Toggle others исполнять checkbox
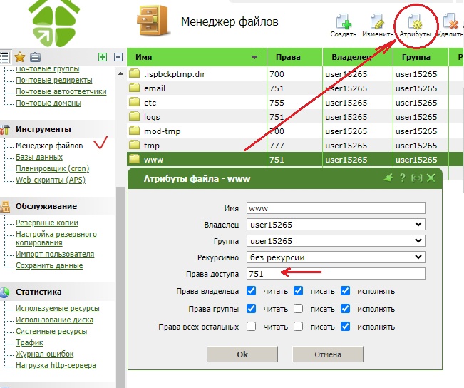Image resolution: width=464 pixels, height=388 pixels. 346,327
